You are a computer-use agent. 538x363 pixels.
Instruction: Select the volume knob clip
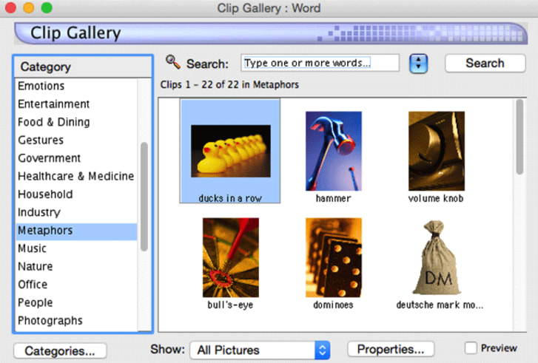[x=437, y=151]
